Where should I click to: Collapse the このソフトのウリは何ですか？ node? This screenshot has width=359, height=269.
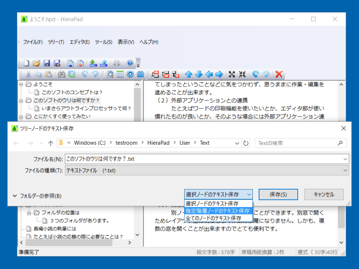tap(21, 101)
